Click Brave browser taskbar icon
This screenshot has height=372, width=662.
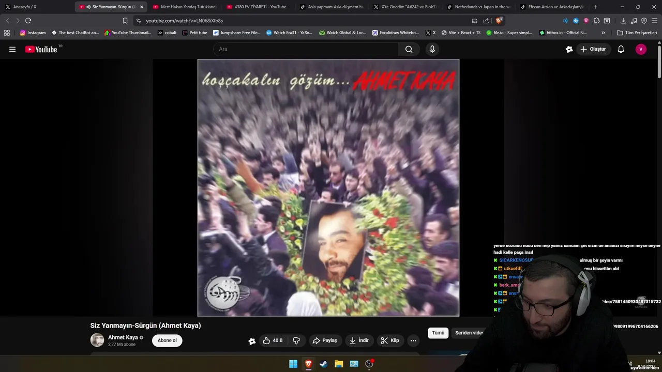(308, 364)
